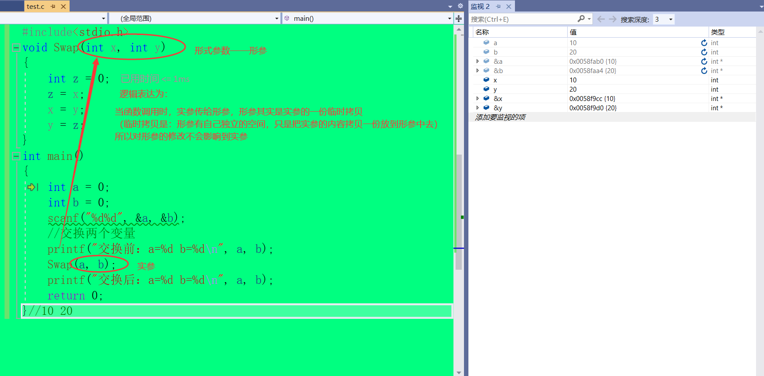764x376 pixels.
Task: Click the Swap(a, b); call line
Action: [x=82, y=264]
